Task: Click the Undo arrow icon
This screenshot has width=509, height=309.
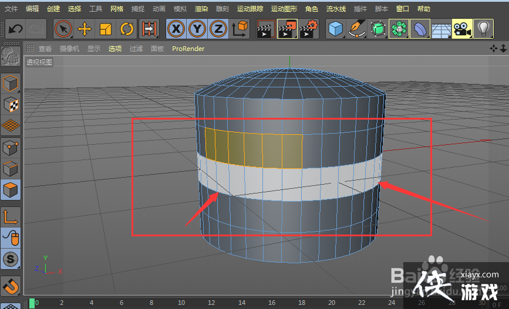Action: [x=16, y=28]
